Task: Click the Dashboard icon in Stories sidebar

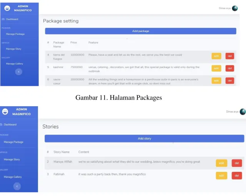Action: coord(1,124)
